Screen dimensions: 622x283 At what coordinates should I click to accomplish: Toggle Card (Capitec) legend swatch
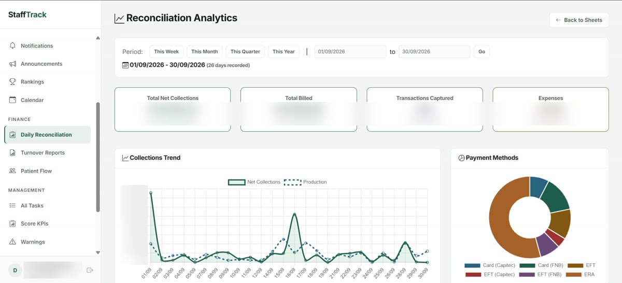[472, 265]
